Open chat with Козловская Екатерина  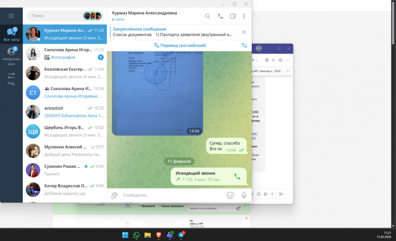[65, 73]
